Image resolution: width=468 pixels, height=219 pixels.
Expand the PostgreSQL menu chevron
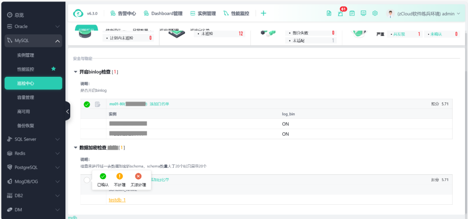click(x=58, y=167)
